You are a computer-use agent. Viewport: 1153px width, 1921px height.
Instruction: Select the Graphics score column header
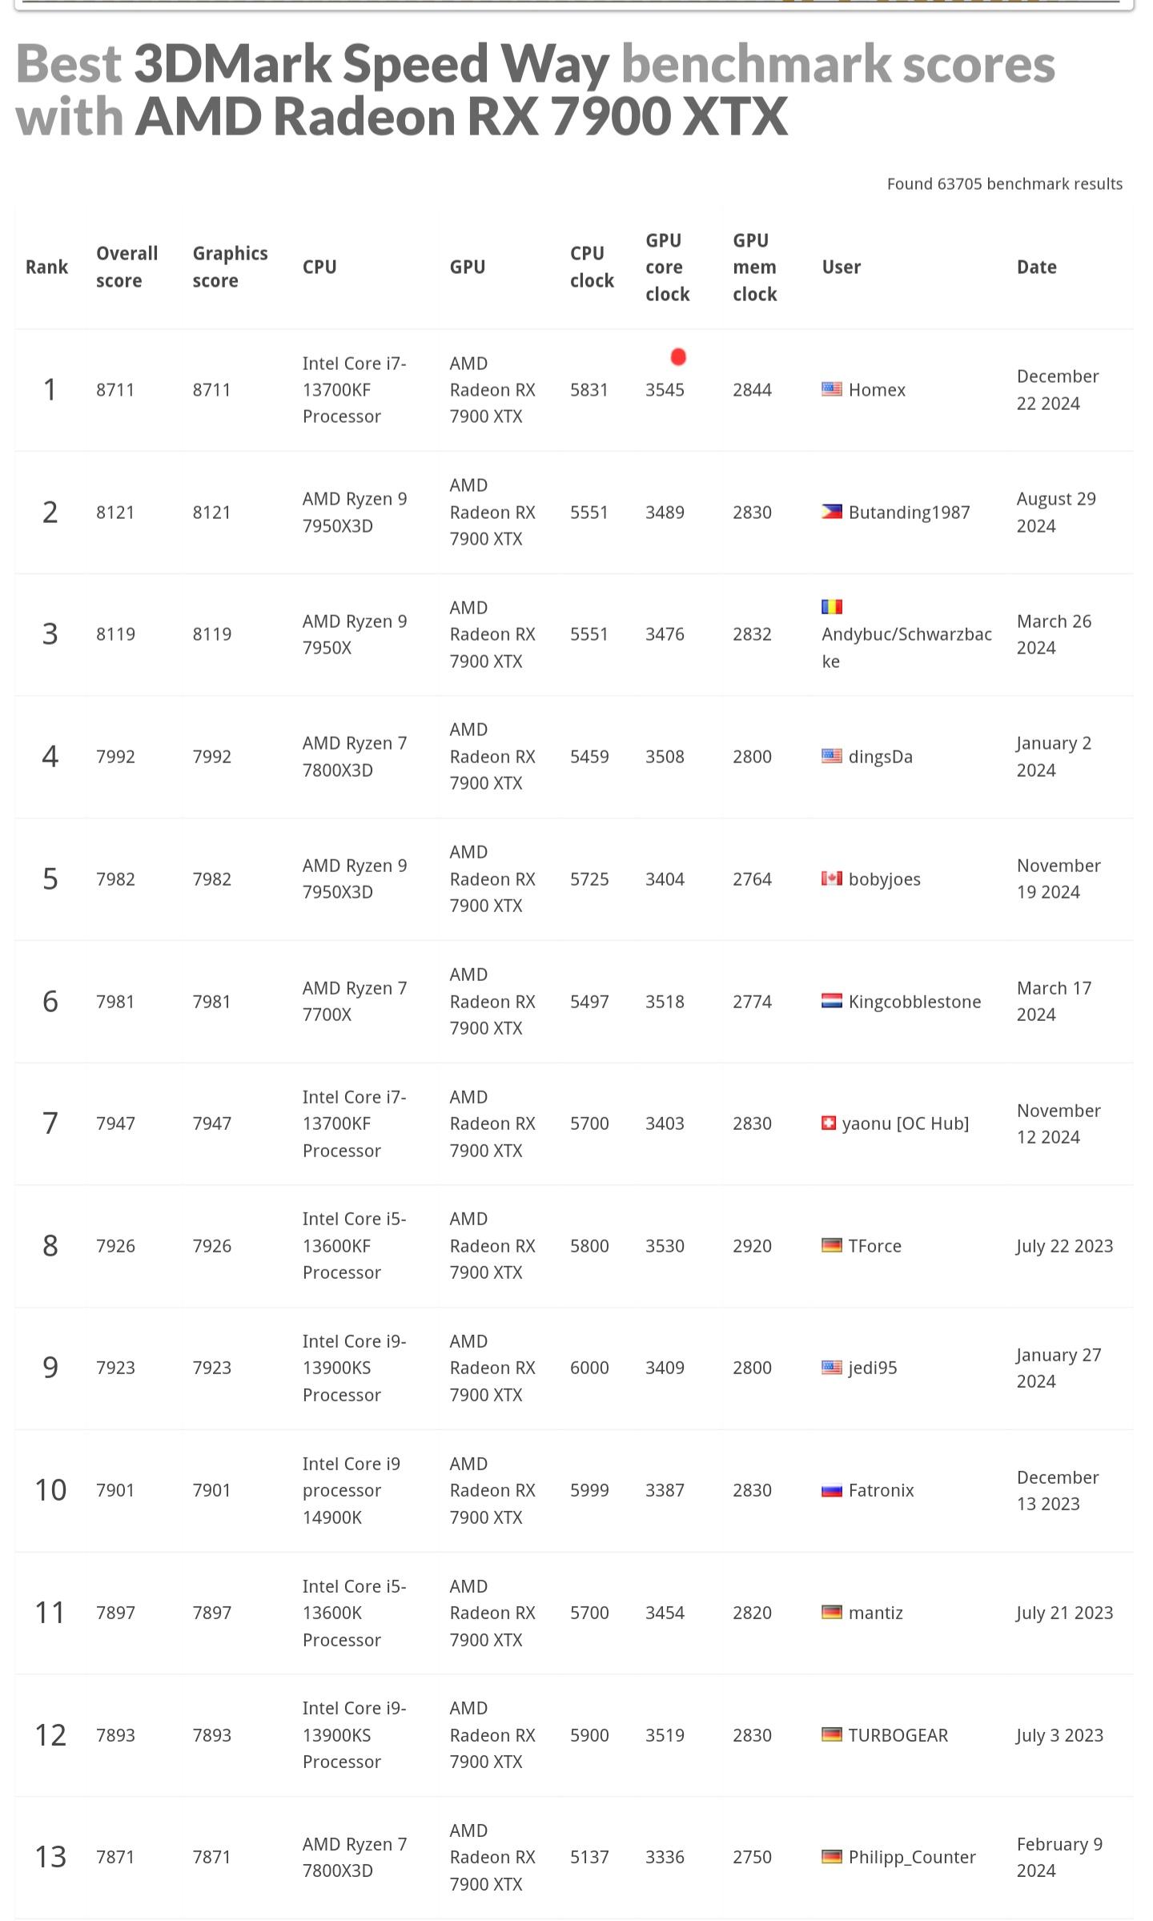[230, 267]
